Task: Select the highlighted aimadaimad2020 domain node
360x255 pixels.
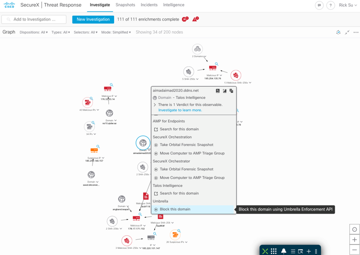Action: 143,143
